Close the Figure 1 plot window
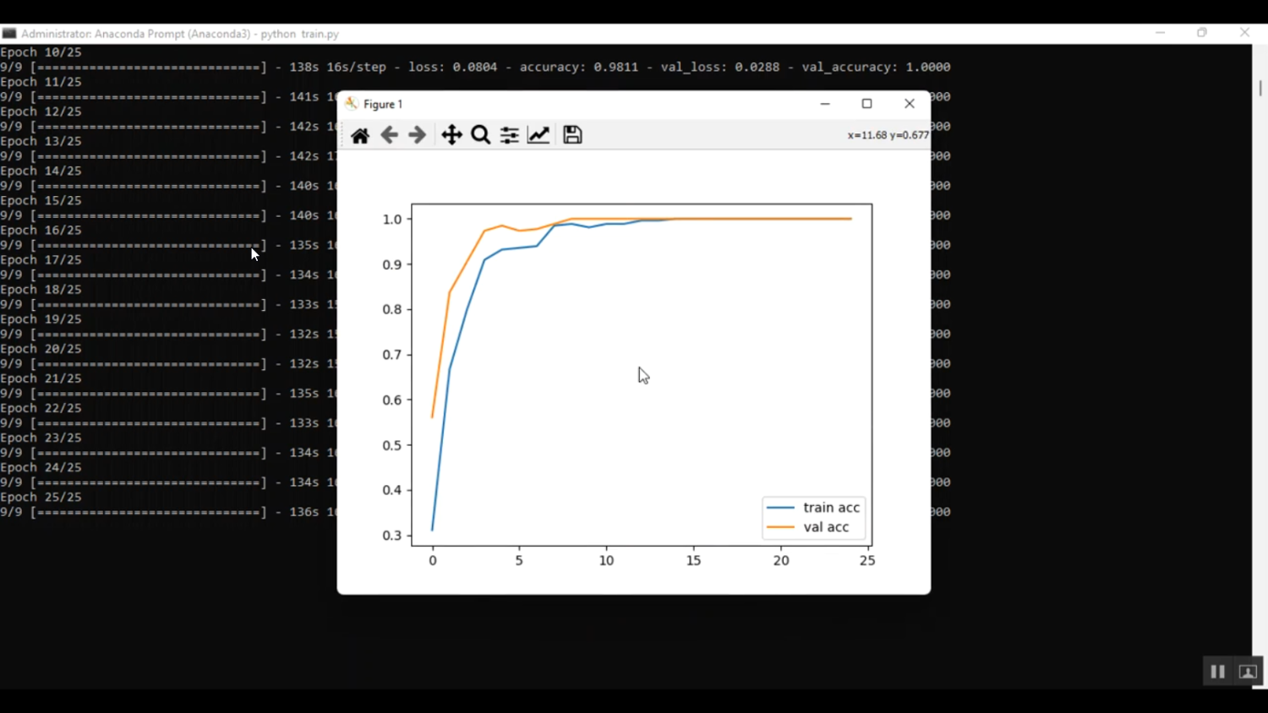This screenshot has width=1268, height=713. pyautogui.click(x=910, y=104)
